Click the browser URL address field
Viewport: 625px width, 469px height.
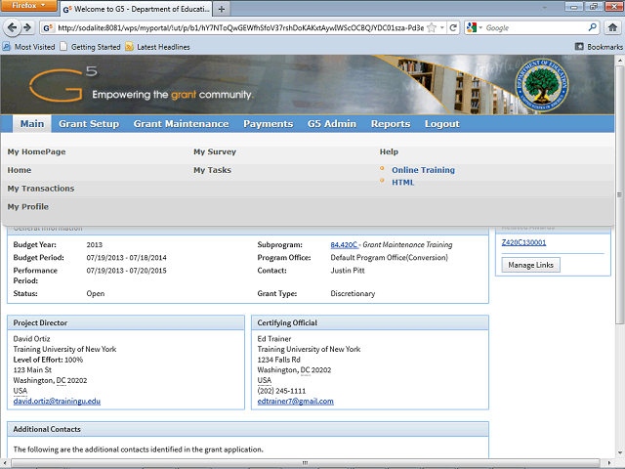(x=240, y=28)
